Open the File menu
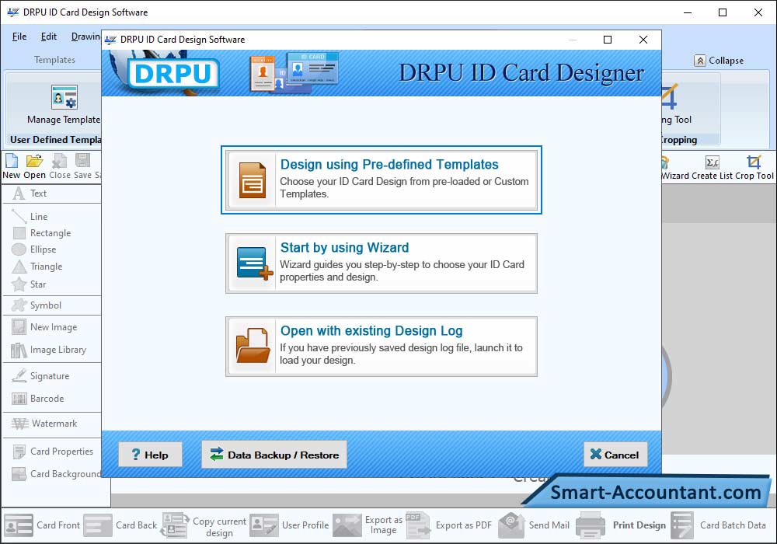The image size is (777, 544). (x=19, y=37)
